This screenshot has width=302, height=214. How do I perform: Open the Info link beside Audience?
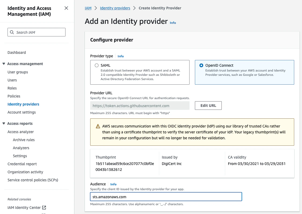point(113,184)
